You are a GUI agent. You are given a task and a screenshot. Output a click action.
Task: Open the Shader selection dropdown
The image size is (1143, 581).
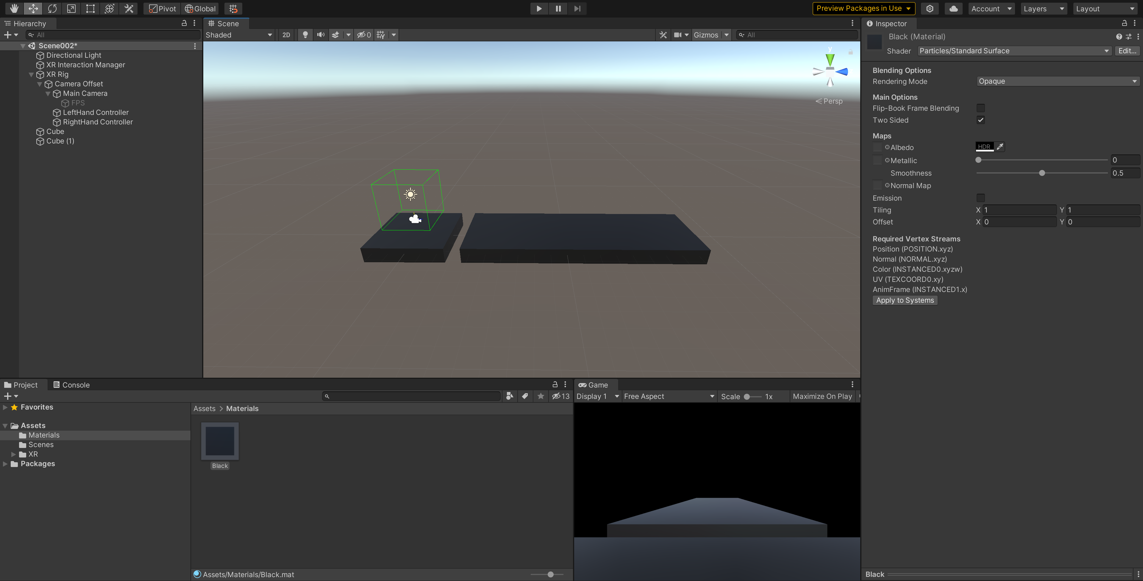click(x=1014, y=51)
